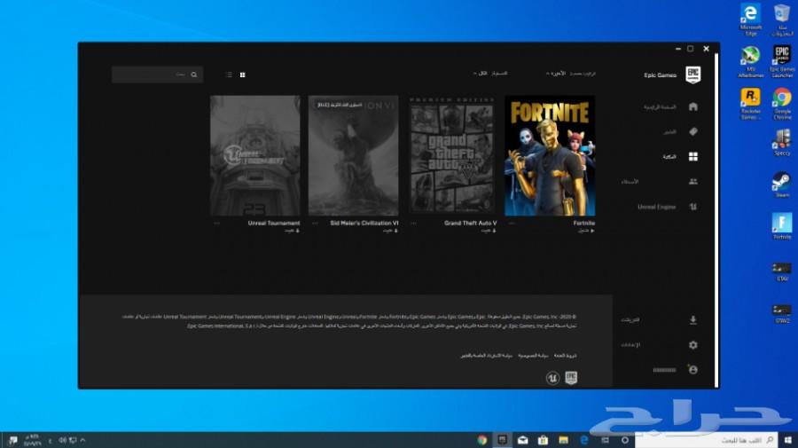
Task: Switch library to grid view
Action: (242, 75)
